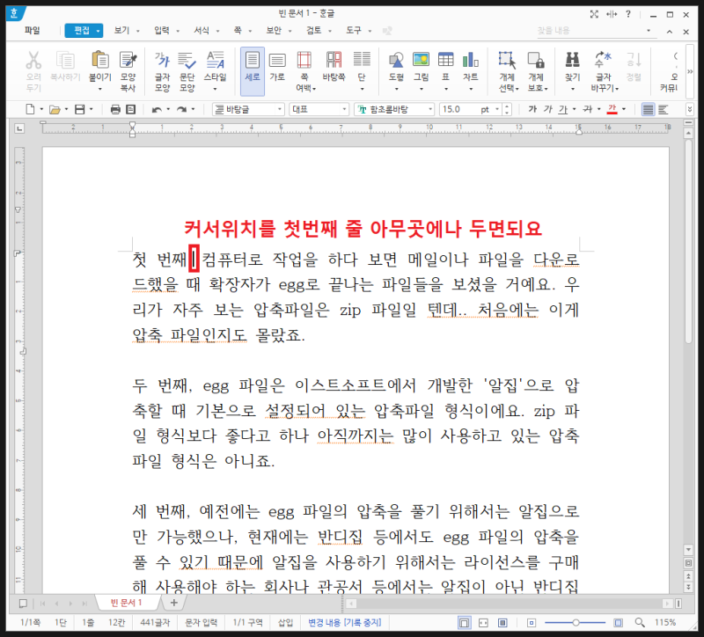Toggle 삽입 insert mode in status bar
Screen dimensions: 704x637
tap(285, 622)
